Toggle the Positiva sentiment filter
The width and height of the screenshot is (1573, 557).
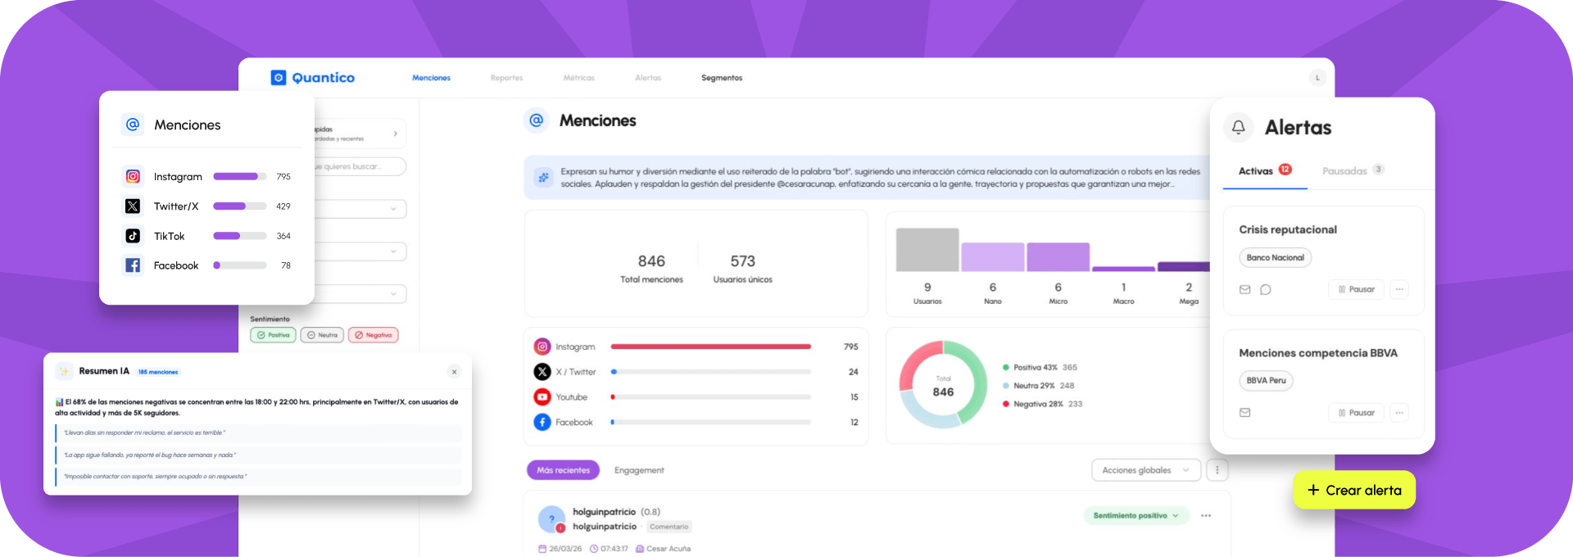tap(273, 335)
